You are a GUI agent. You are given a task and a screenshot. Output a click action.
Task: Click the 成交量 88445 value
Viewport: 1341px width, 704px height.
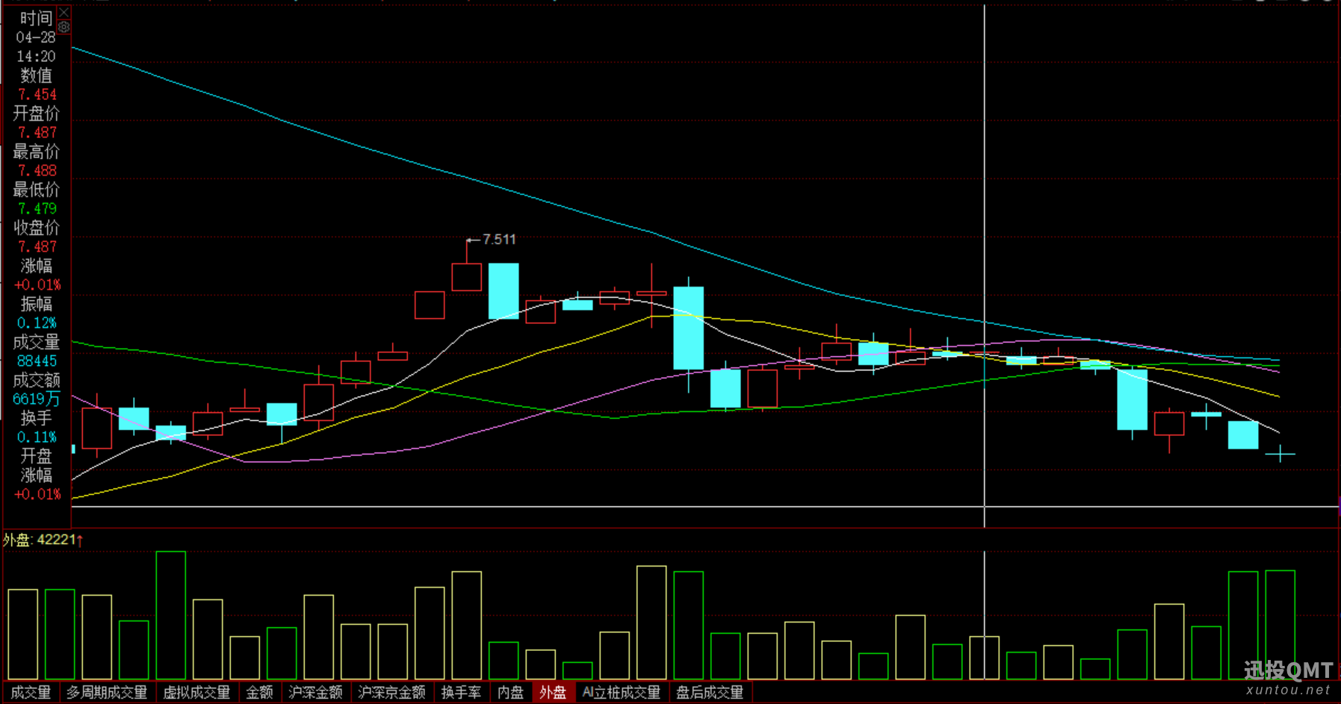pos(37,361)
